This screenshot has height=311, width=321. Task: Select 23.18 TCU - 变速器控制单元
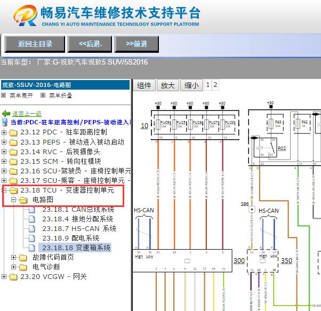(67, 190)
